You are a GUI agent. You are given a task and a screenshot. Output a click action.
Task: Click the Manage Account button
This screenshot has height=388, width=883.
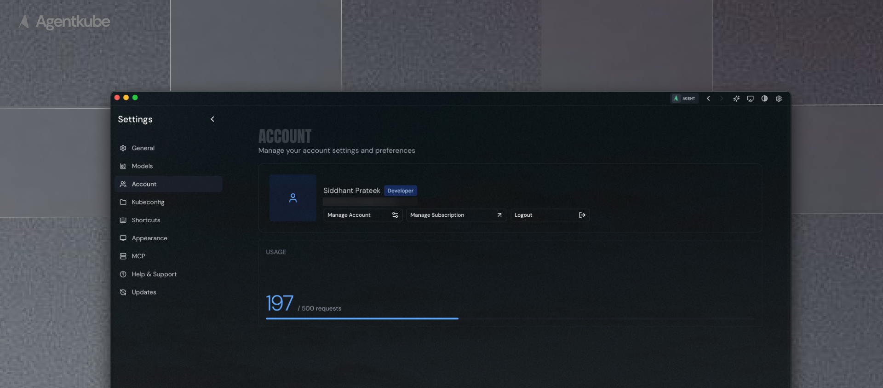point(363,215)
